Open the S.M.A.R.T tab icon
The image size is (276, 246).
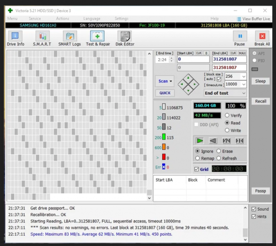click(x=42, y=37)
